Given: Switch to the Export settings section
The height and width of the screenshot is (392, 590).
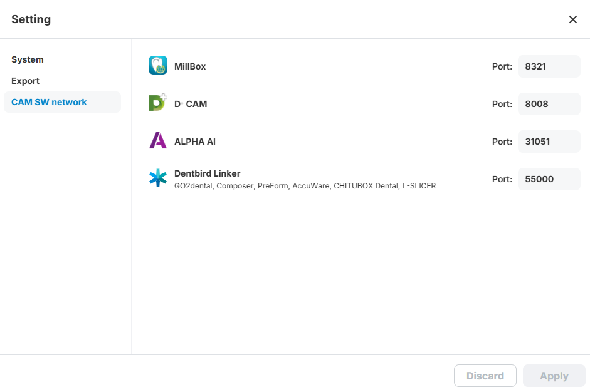Looking at the screenshot, I should (x=26, y=81).
